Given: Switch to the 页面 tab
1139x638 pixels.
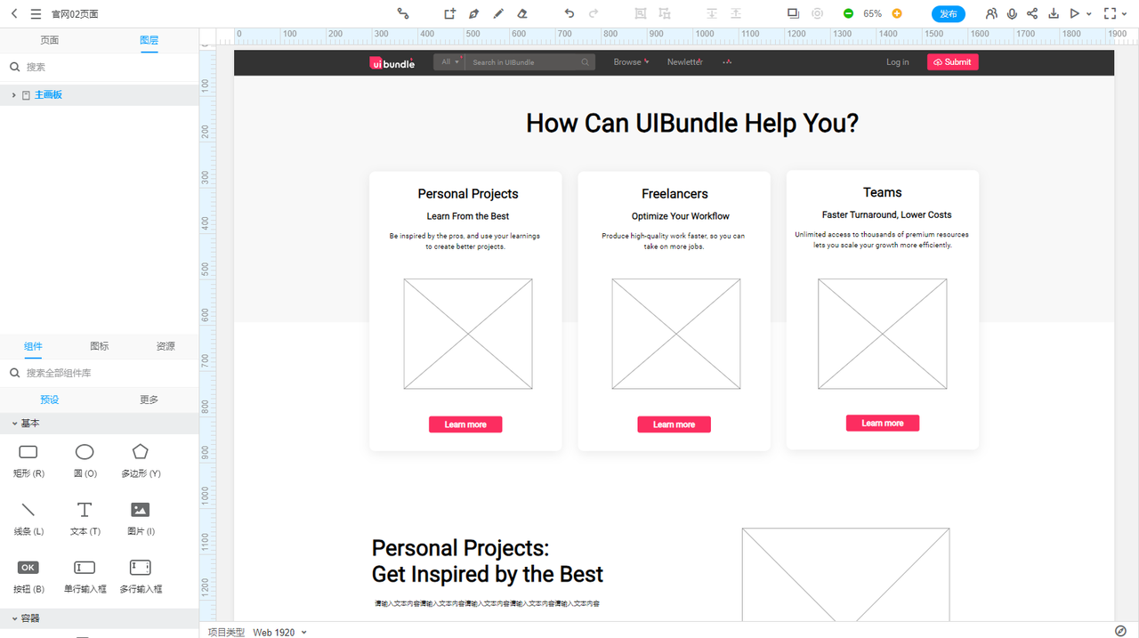Looking at the screenshot, I should click(50, 40).
